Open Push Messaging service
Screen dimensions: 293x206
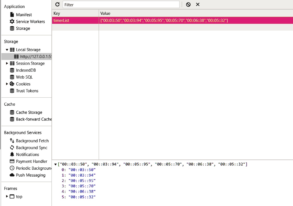pyautogui.click(x=31, y=175)
